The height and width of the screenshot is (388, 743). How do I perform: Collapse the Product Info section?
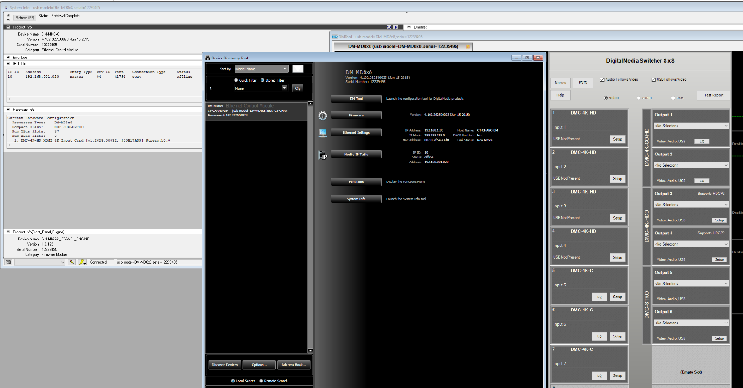pos(8,27)
